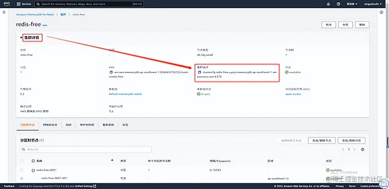The width and height of the screenshot is (389, 189).
Task: Open the Feedback link in footer
Action: click(x=9, y=186)
